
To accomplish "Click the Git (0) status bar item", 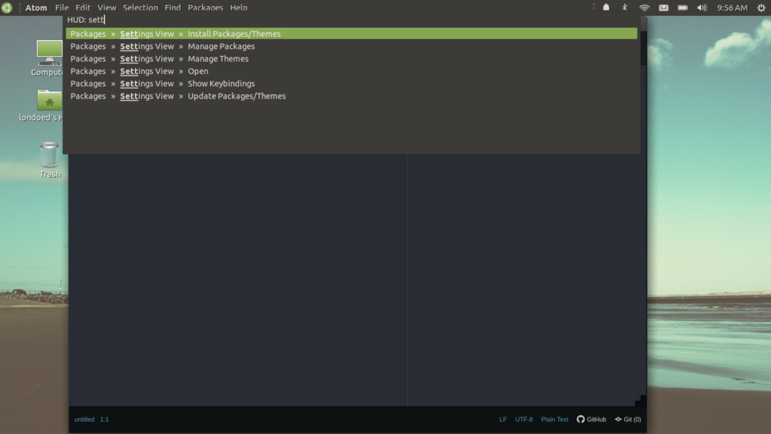I will (x=628, y=419).
